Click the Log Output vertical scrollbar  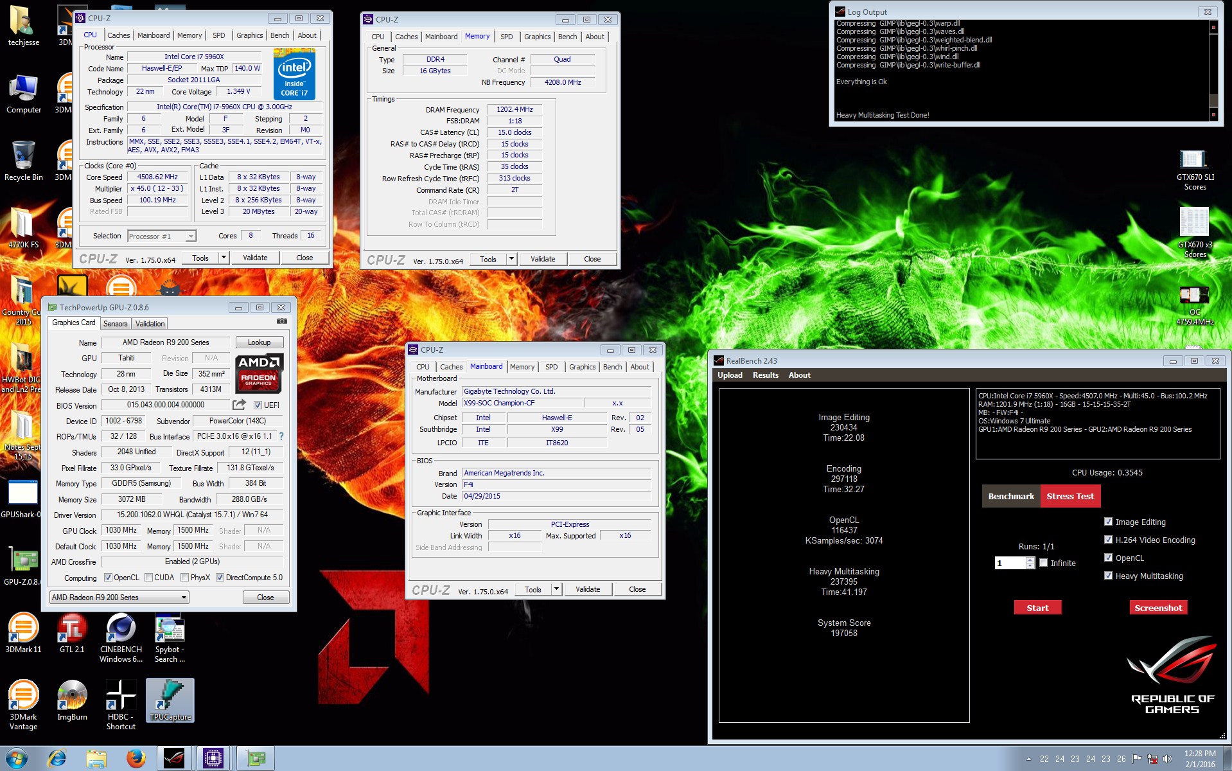click(1213, 71)
